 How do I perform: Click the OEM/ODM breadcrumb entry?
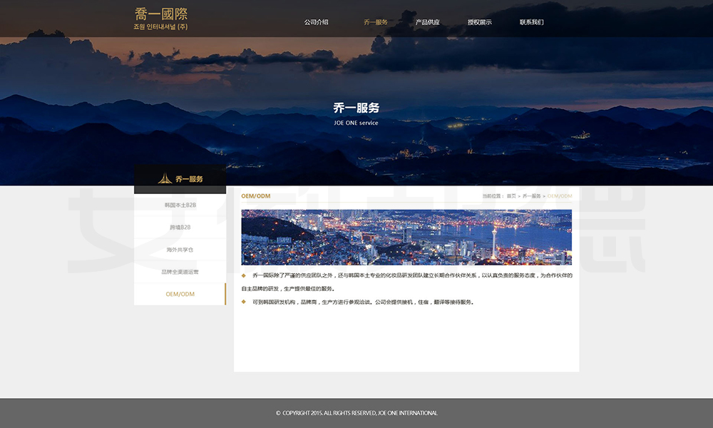click(560, 196)
